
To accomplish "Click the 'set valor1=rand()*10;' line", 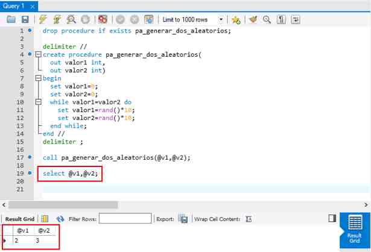I will pos(96,110).
